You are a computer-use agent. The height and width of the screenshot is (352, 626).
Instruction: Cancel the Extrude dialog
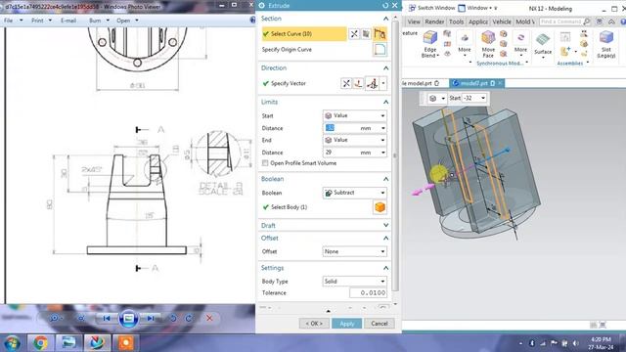coord(379,324)
